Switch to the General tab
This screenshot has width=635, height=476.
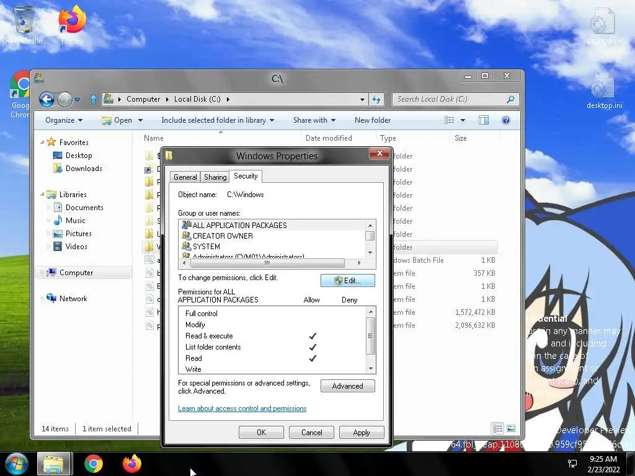point(185,177)
